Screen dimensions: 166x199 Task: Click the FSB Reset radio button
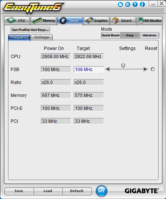coord(153,69)
